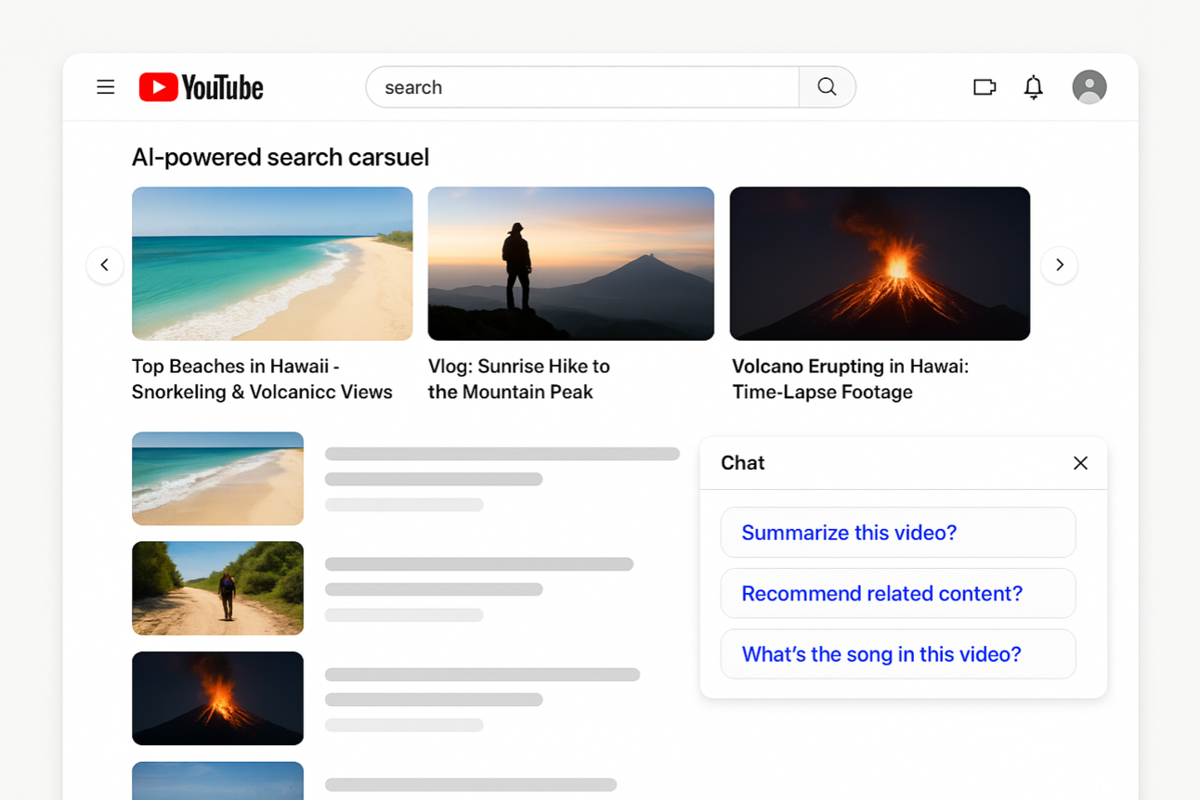Click the YouTube logo to go home
1200x800 pixels.
[x=201, y=86]
